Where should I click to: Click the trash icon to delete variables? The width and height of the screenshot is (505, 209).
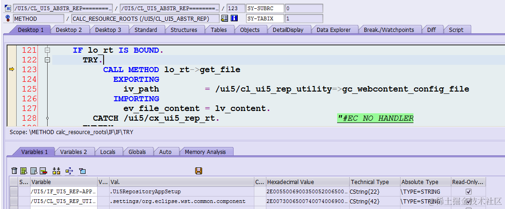pos(14,171)
